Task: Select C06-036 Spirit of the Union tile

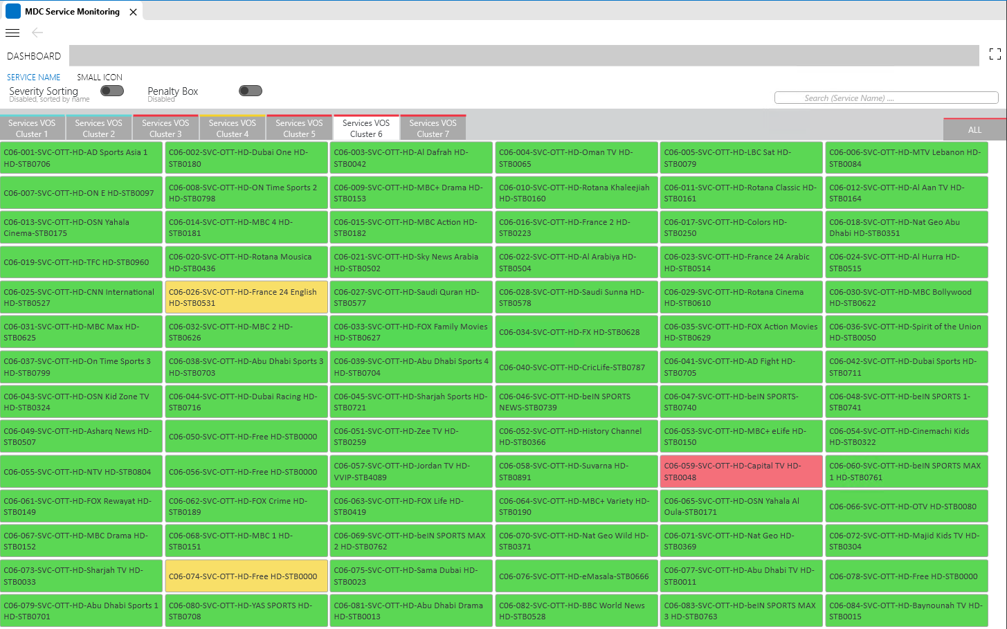Action: [x=907, y=332]
